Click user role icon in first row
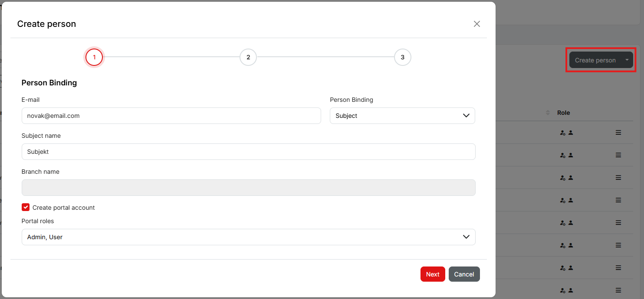Viewport: 644px width, 299px height. [571, 133]
